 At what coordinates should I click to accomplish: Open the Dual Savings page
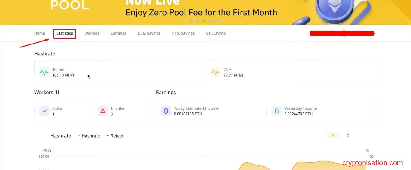pyautogui.click(x=149, y=33)
